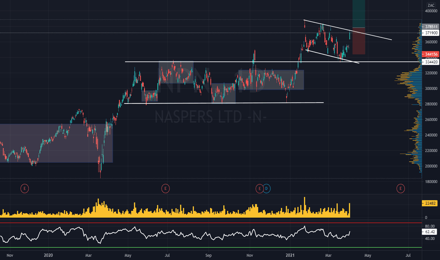The image size is (440, 260).
Task: Click the 371900 price label
Action: pyautogui.click(x=431, y=33)
